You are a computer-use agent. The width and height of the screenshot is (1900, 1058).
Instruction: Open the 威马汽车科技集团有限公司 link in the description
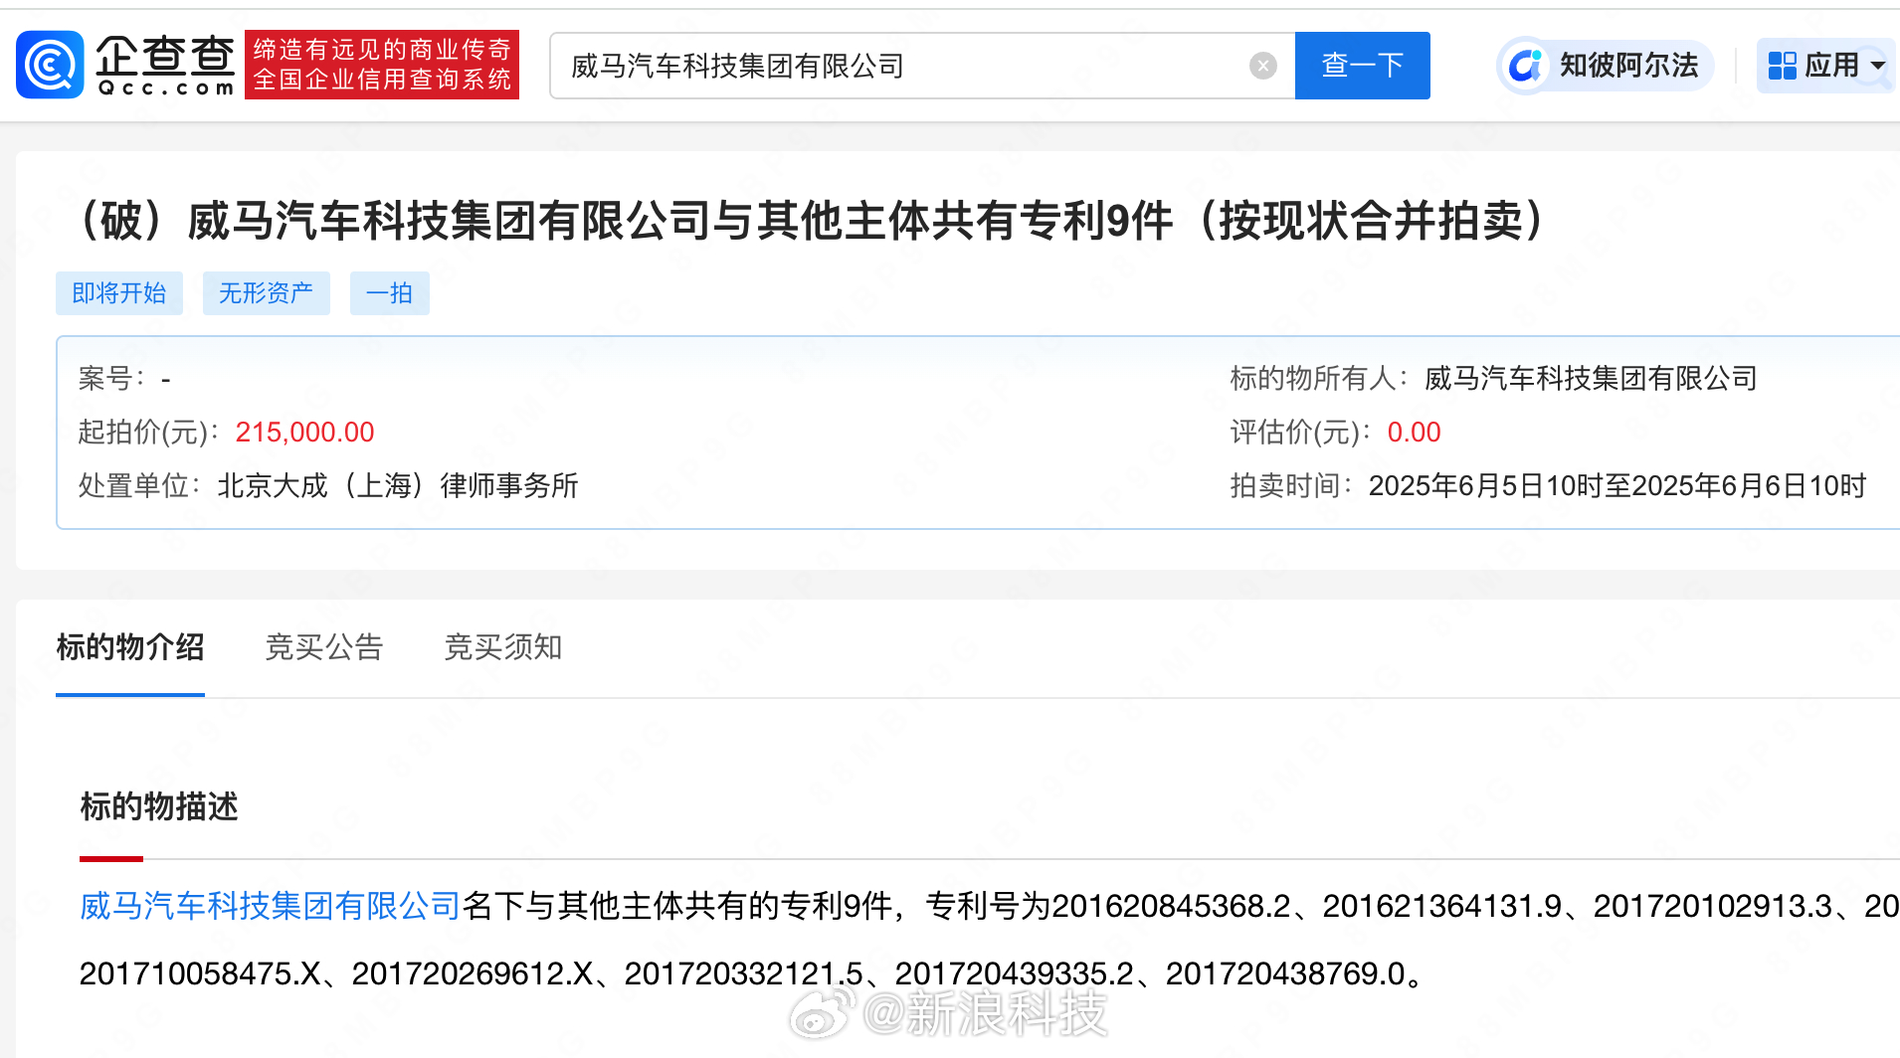click(x=271, y=906)
